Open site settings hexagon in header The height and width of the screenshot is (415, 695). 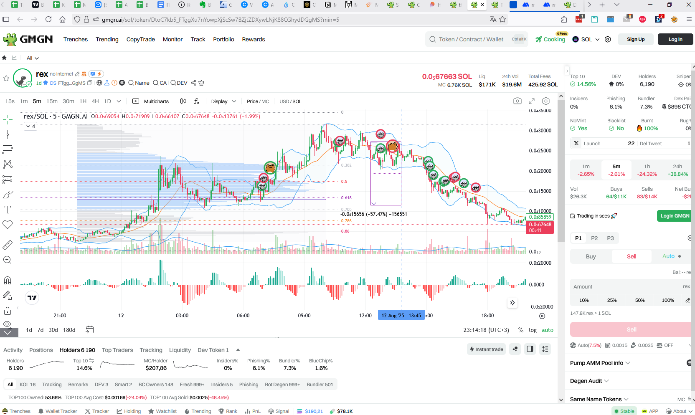click(x=608, y=39)
